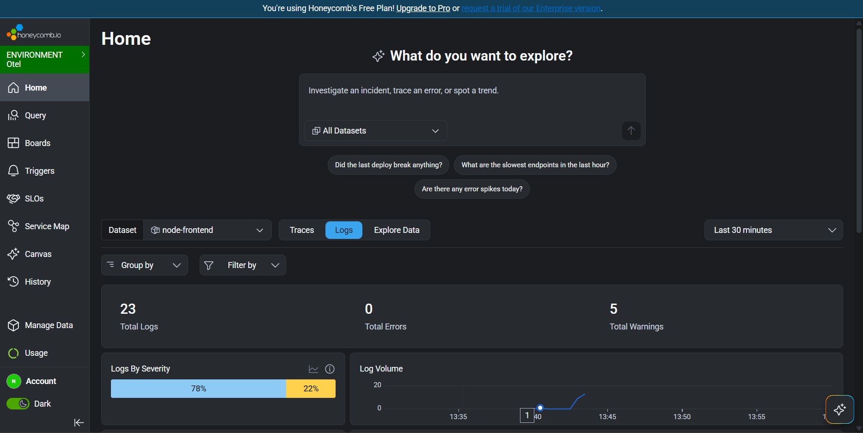This screenshot has height=433, width=863.
Task: Click the 78% blue severity bar
Action: pyautogui.click(x=198, y=389)
